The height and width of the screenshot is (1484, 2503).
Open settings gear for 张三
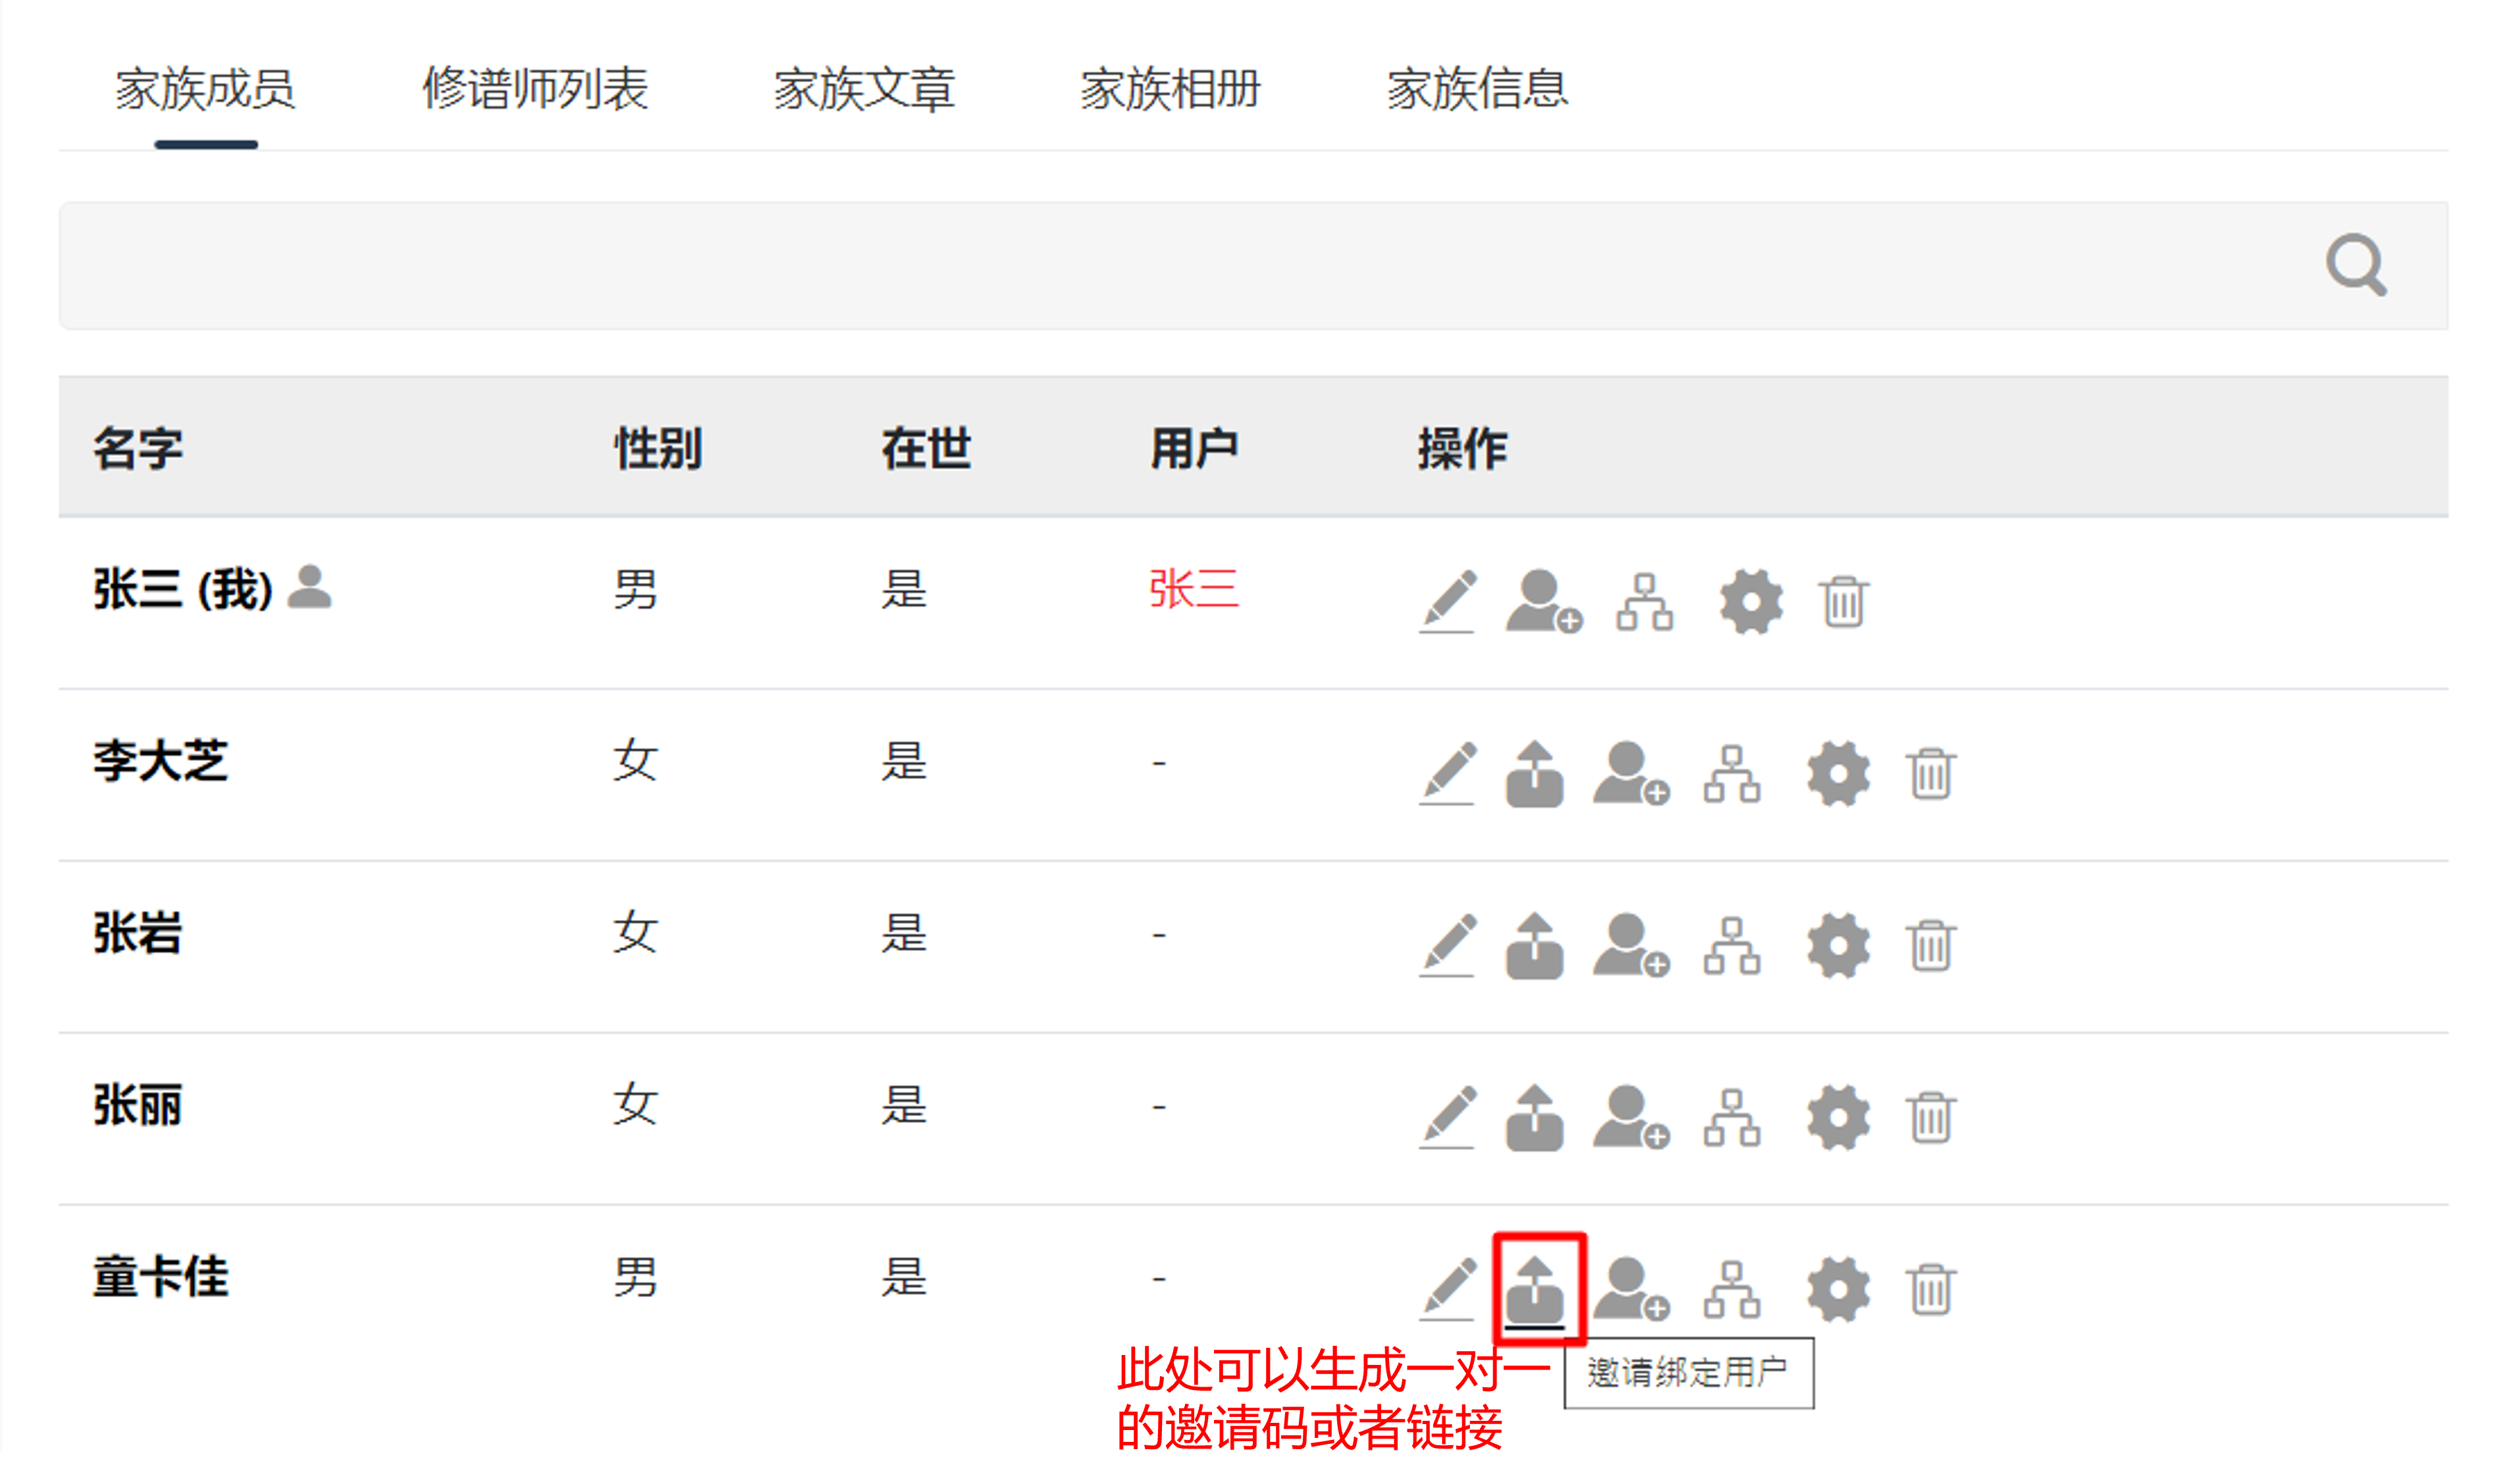pyautogui.click(x=1751, y=601)
